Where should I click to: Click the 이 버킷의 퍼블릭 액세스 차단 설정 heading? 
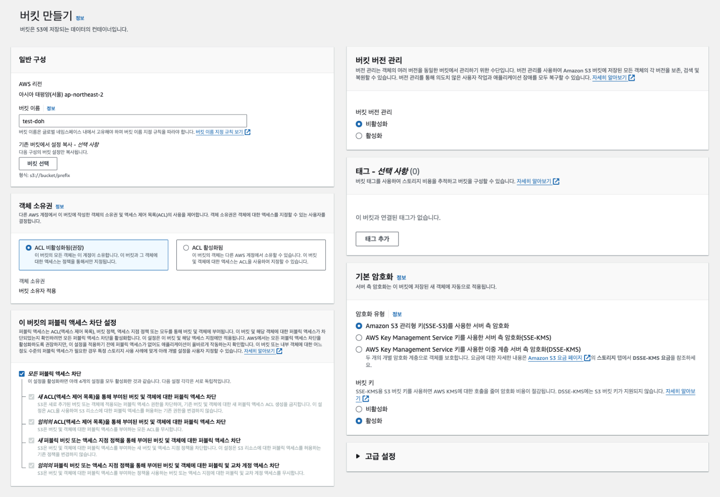[x=68, y=322]
